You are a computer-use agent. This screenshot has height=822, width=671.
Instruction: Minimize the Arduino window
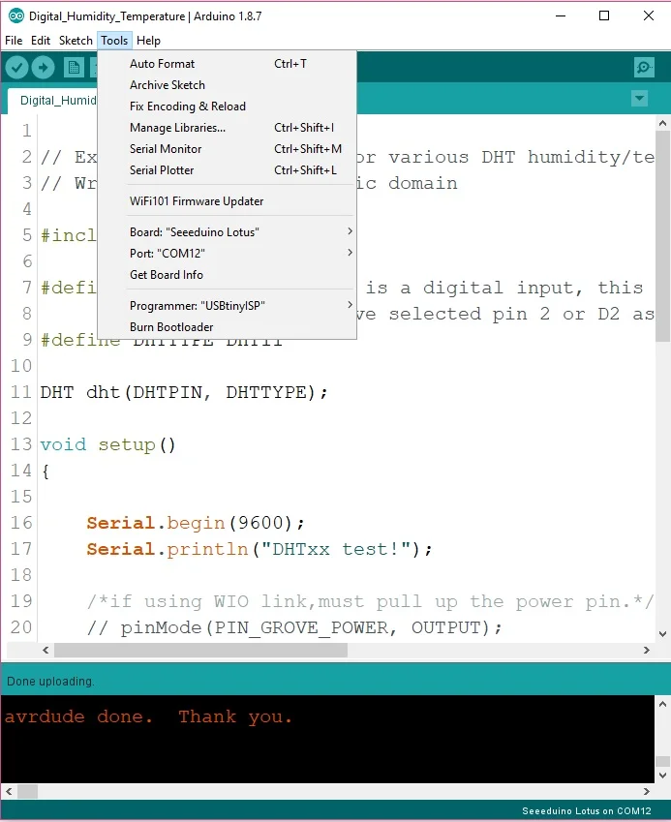click(561, 16)
